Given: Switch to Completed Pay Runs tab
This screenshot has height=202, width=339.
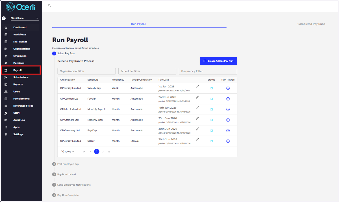Looking at the screenshot, I should [x=311, y=24].
